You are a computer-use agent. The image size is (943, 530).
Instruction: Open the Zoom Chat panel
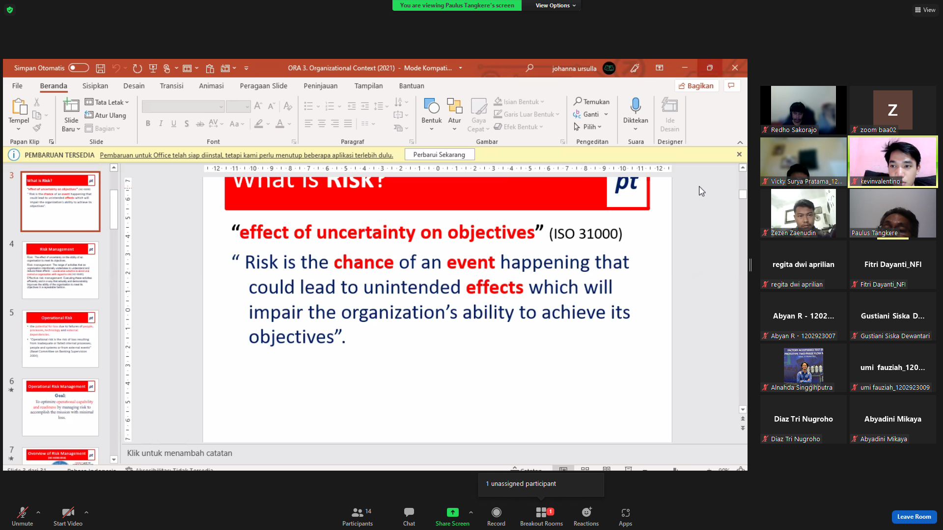tap(409, 517)
